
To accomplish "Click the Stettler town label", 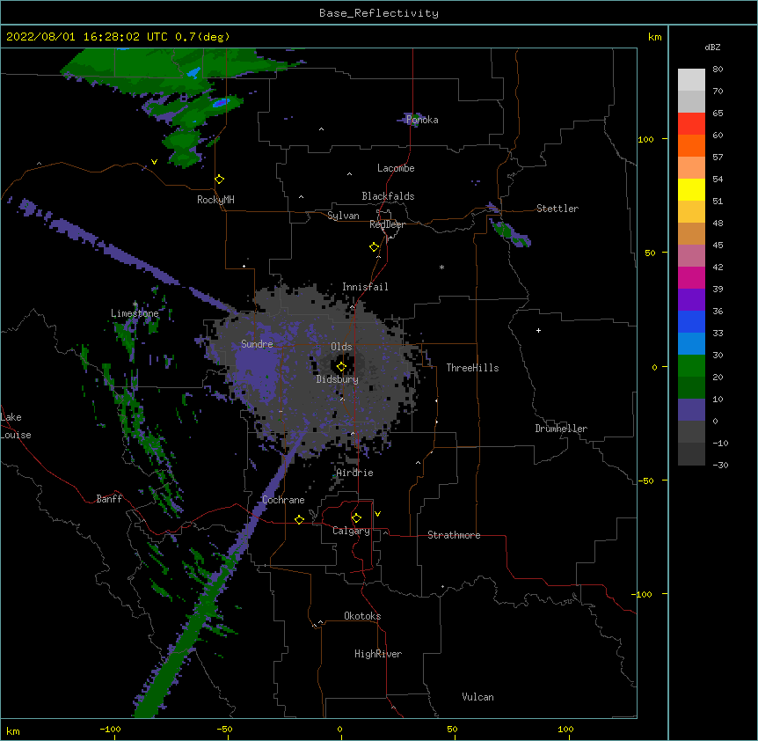I will 558,209.
